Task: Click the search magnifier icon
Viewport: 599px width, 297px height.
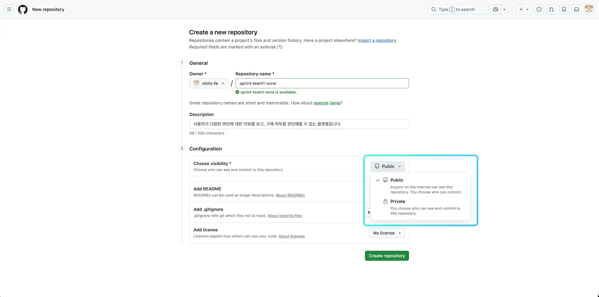Action: click(x=434, y=9)
